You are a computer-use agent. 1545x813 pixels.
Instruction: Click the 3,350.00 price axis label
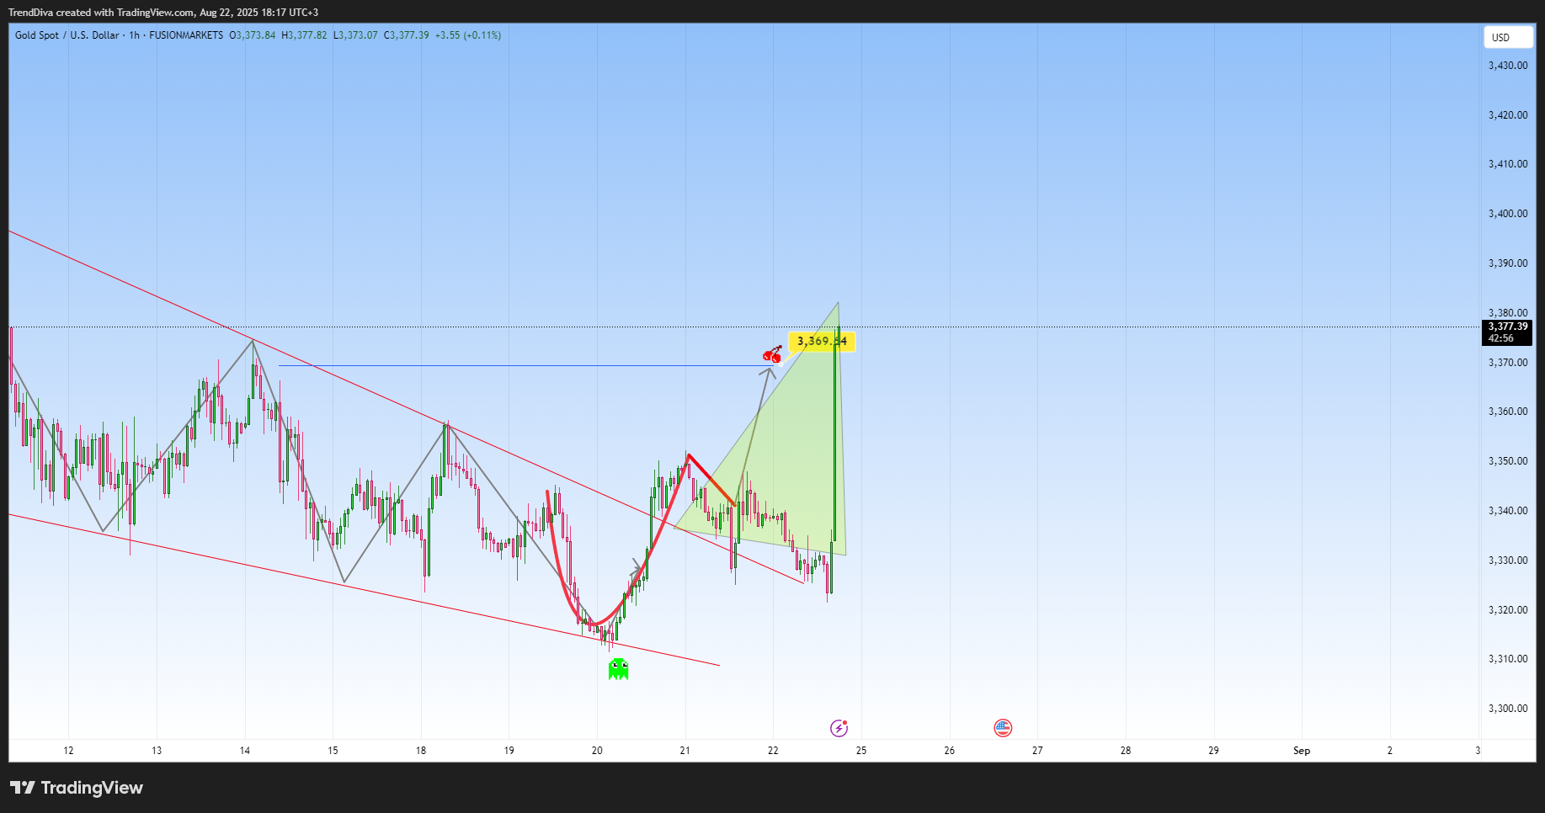1508,461
